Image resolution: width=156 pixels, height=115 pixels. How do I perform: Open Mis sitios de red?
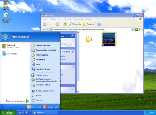41,69
